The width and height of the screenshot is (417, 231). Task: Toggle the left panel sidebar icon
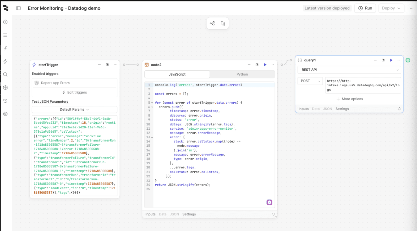(x=18, y=8)
